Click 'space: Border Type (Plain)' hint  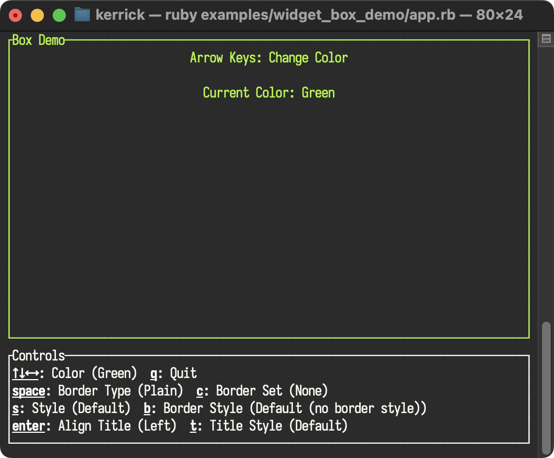(98, 391)
